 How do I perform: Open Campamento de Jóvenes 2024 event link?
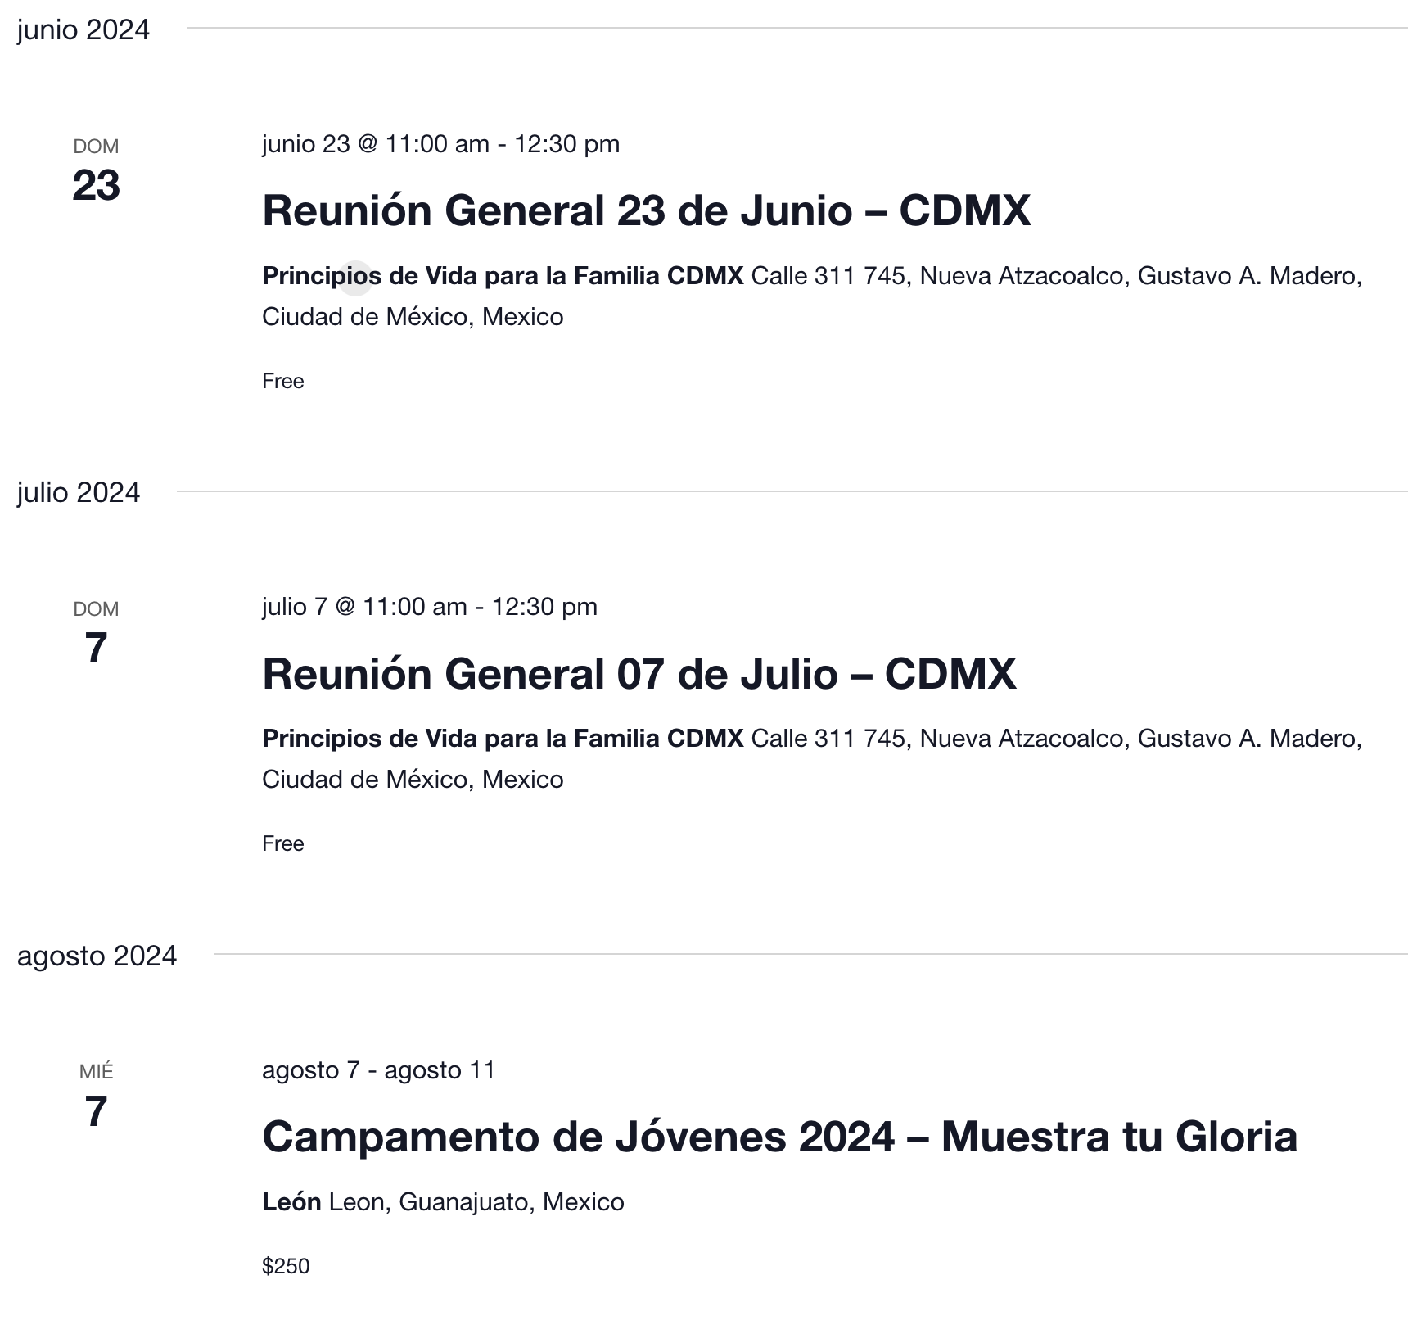coord(779,1137)
